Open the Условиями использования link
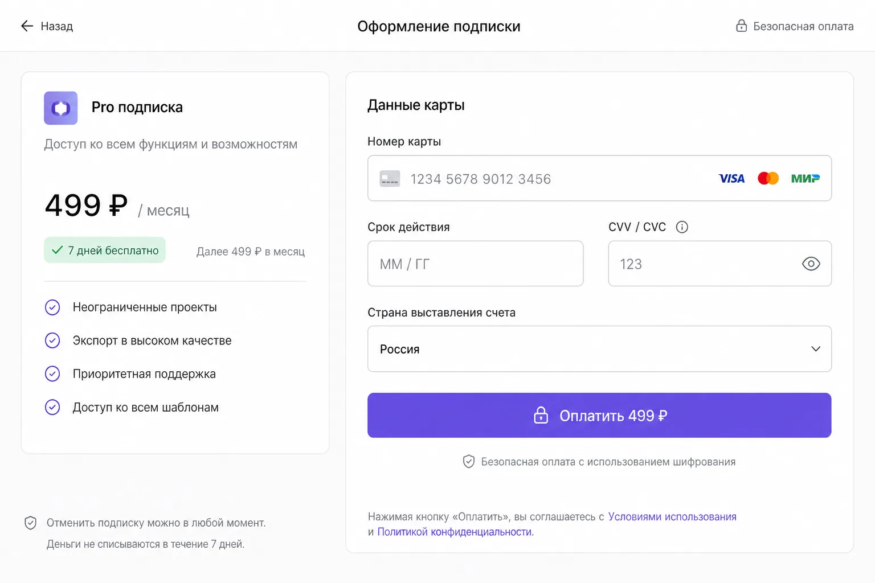 point(672,517)
